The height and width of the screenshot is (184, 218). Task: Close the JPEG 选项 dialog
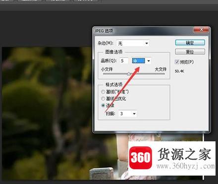pyautogui.click(x=201, y=30)
